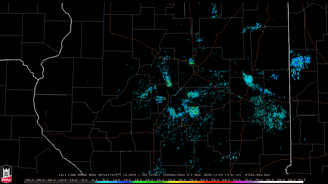
Task: Click the magenta 65.0 dBZ color band
Action: 237,182
